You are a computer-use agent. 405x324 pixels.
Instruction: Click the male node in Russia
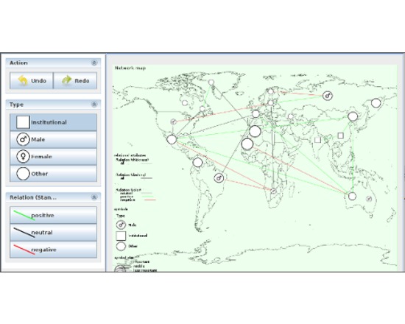click(328, 96)
